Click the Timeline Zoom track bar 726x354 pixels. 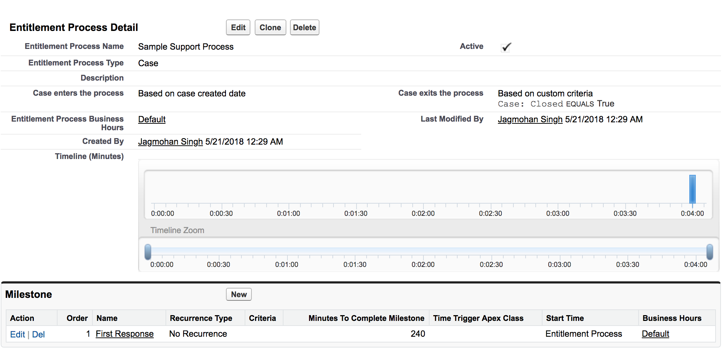pyautogui.click(x=428, y=251)
